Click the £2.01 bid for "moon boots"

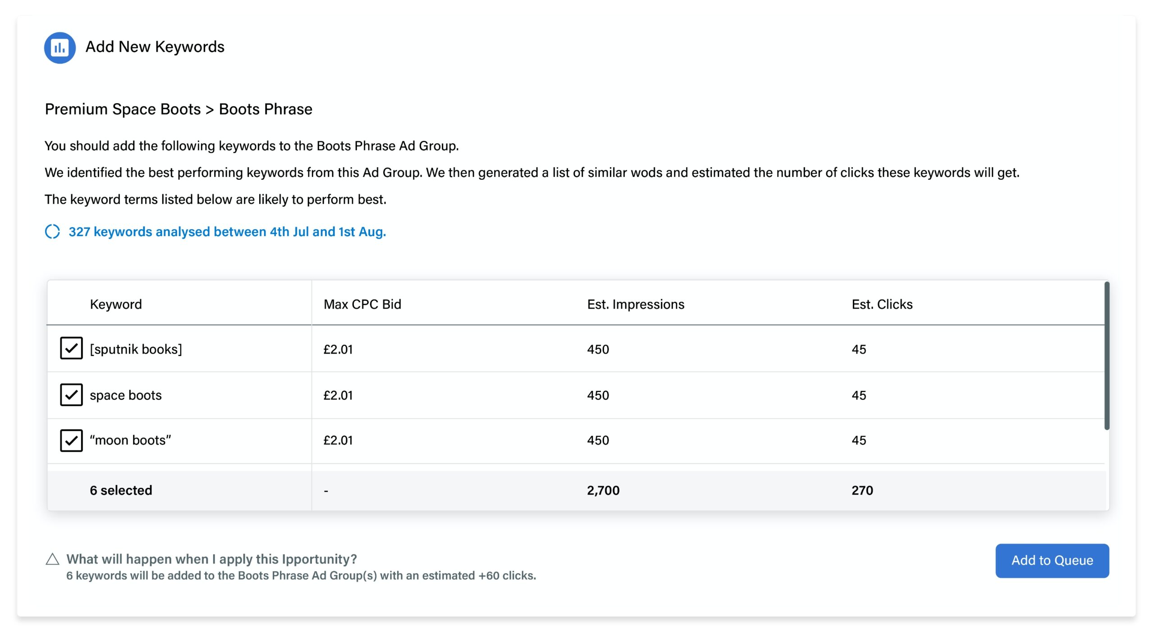(x=338, y=440)
